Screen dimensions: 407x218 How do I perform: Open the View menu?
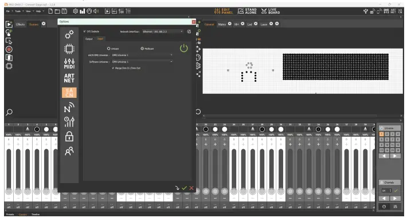pyautogui.click(x=28, y=11)
